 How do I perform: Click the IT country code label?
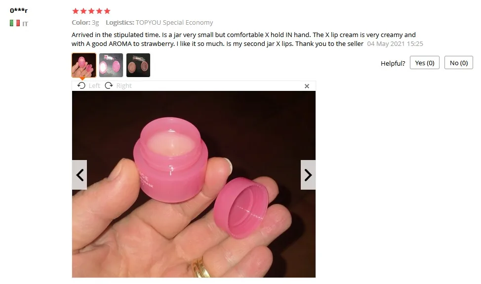pos(25,24)
